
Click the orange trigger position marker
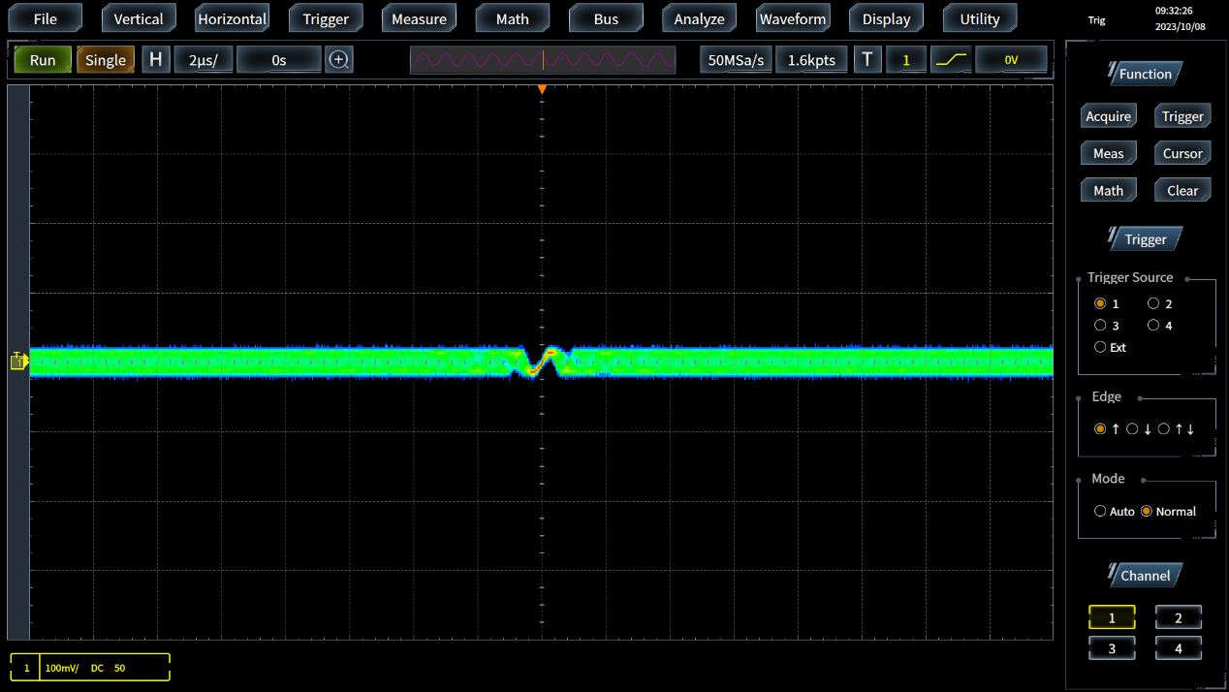542,90
